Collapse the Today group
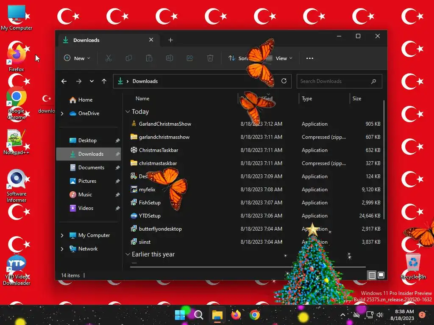 (x=128, y=112)
